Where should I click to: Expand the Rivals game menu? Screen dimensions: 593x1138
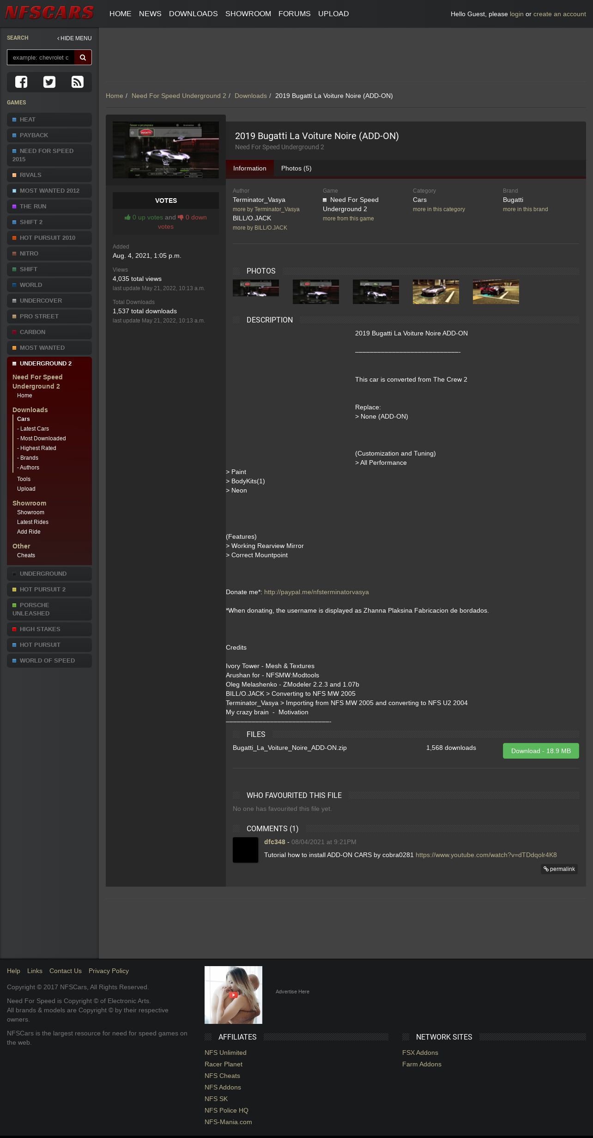click(x=49, y=175)
